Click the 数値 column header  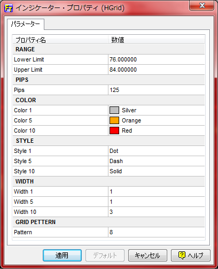coord(157,40)
